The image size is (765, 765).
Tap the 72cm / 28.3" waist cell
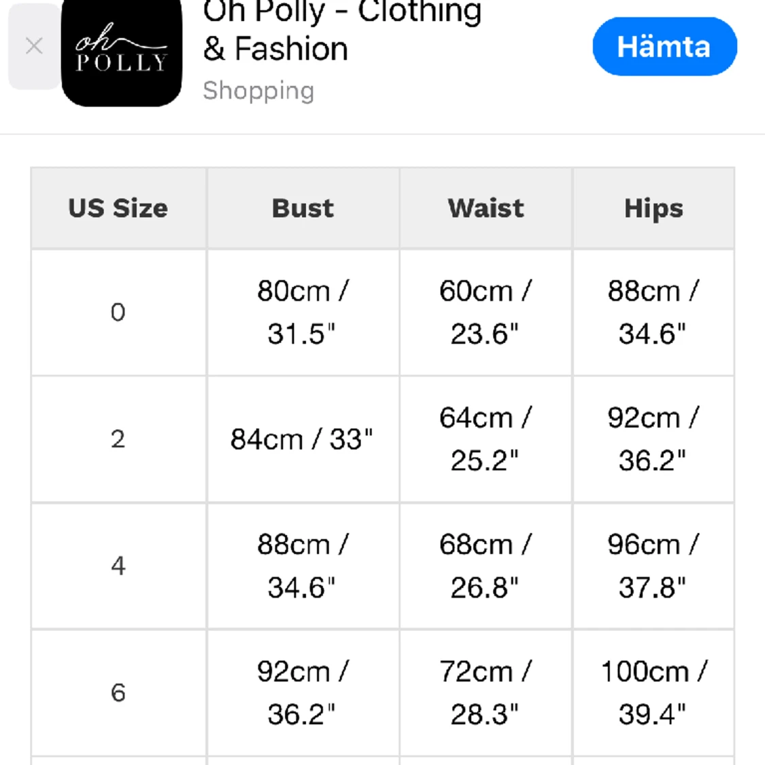(486, 693)
